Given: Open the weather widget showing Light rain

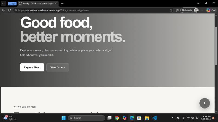Looking at the screenshot, I should click(11, 118).
